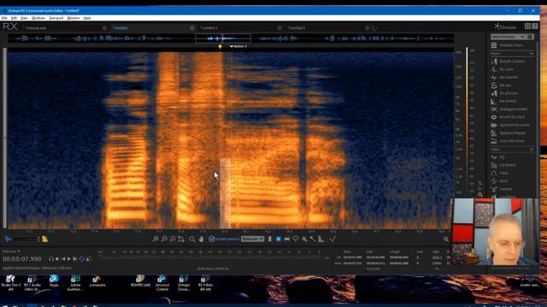Image resolution: width=547 pixels, height=307 pixels.
Task: Close the Untitled 2 tab
Action: pyautogui.click(x=279, y=28)
